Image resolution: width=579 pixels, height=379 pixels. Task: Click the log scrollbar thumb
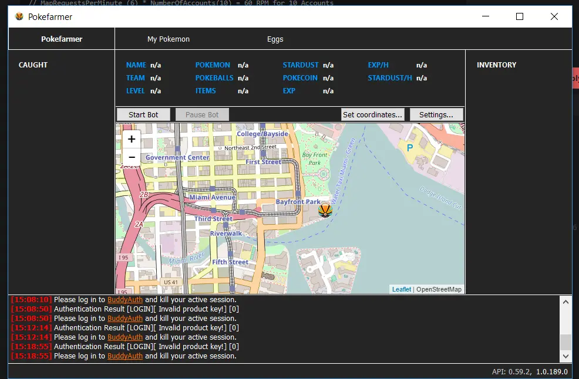coord(565,342)
